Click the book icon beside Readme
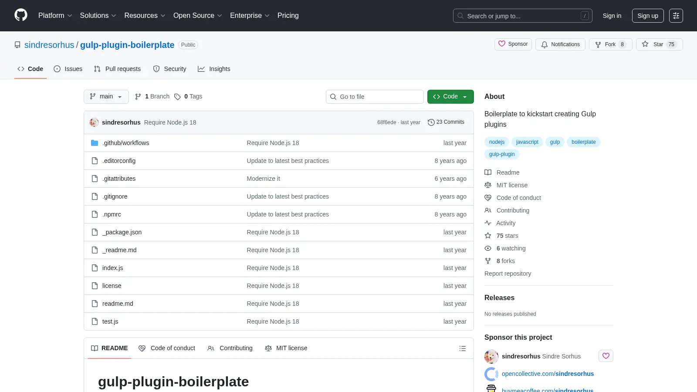This screenshot has width=697, height=392. (x=488, y=172)
